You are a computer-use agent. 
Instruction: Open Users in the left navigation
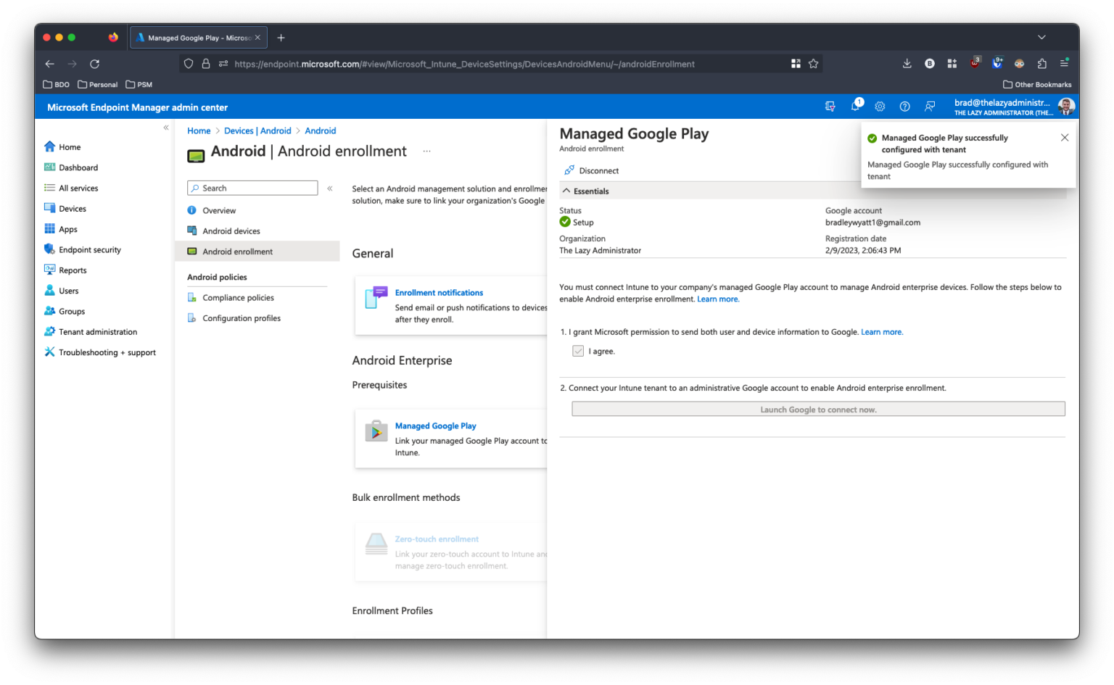[62, 291]
